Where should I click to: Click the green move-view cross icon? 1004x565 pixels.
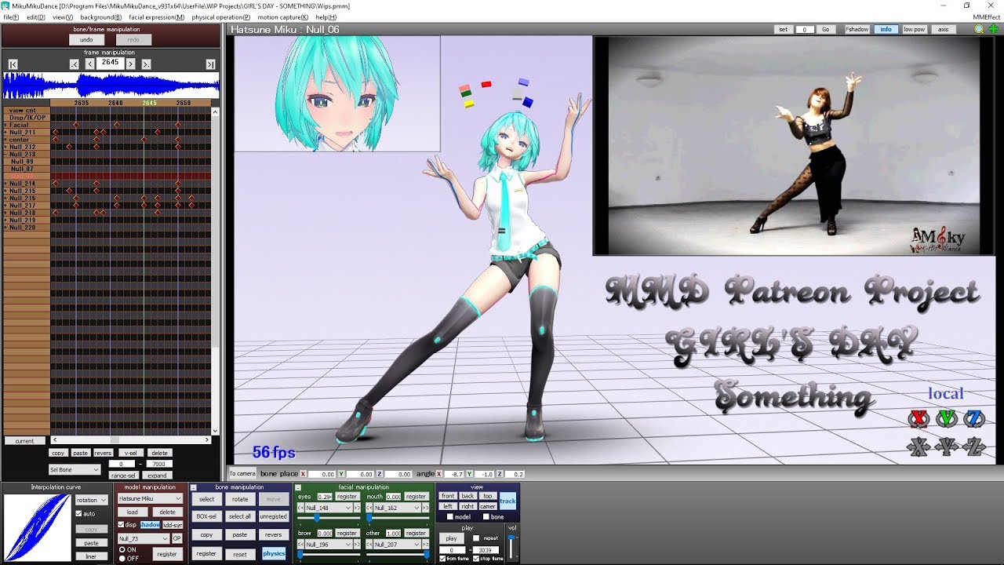[993, 29]
